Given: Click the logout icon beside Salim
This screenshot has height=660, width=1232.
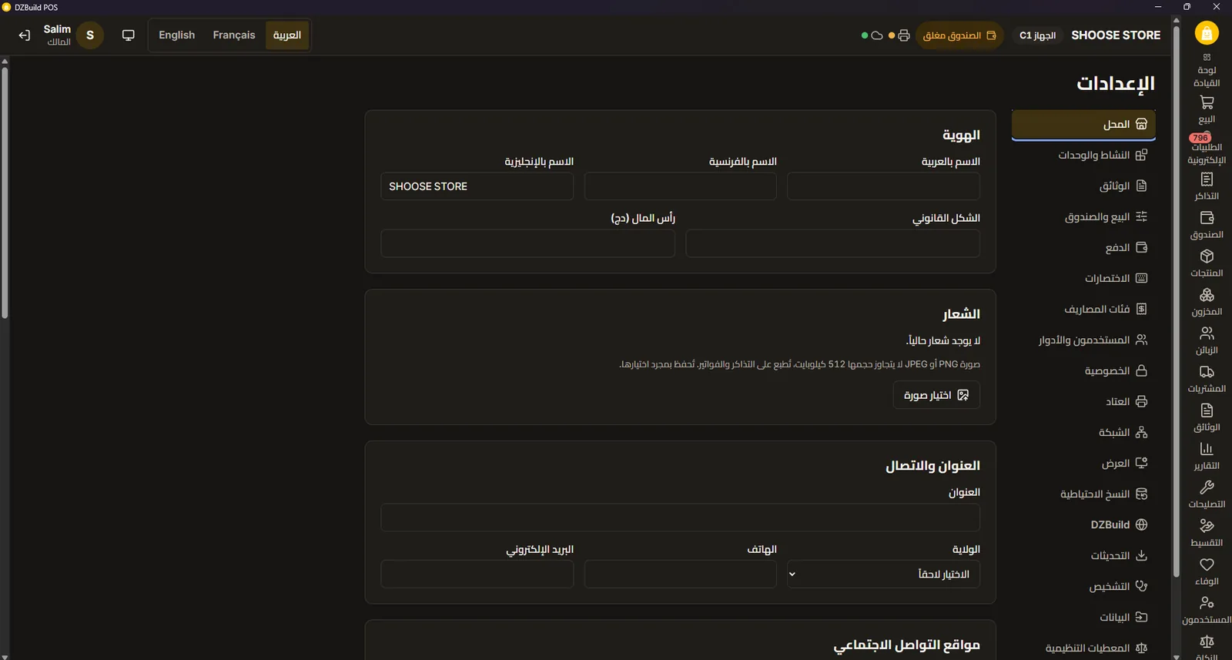Looking at the screenshot, I should (x=25, y=35).
